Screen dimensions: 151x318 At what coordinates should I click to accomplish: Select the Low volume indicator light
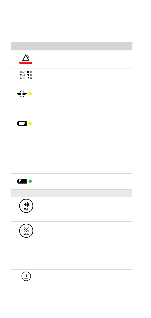pyautogui.click(x=31, y=78)
